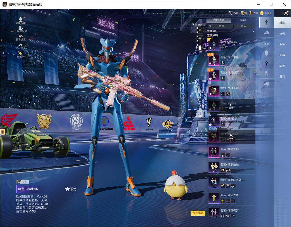Select the 套装-金风玉露 outfit thumbnail
The image size is (291, 227).
click(x=214, y=91)
